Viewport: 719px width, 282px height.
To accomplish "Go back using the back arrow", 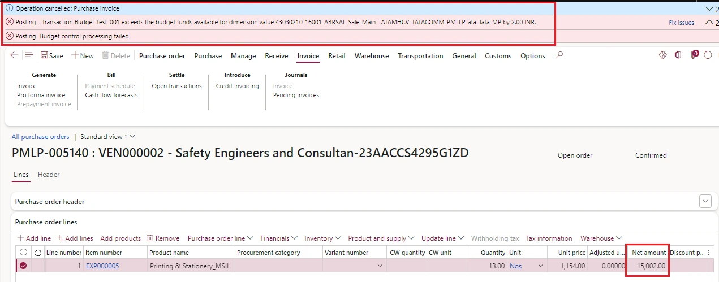I will coord(14,55).
